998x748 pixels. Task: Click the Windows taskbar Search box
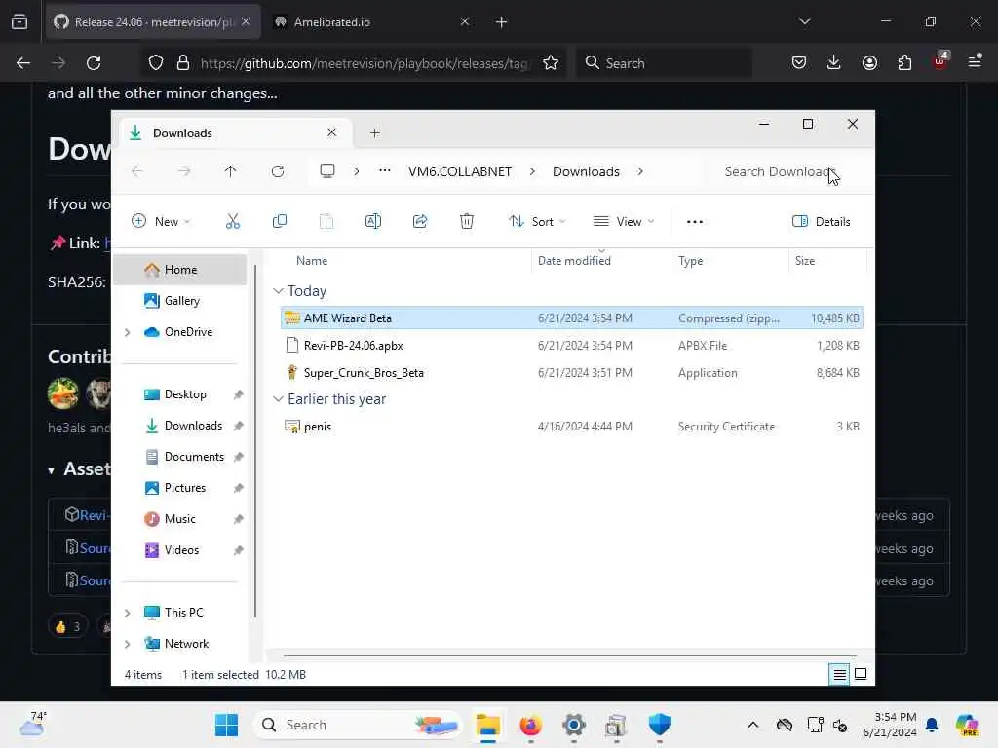357,725
